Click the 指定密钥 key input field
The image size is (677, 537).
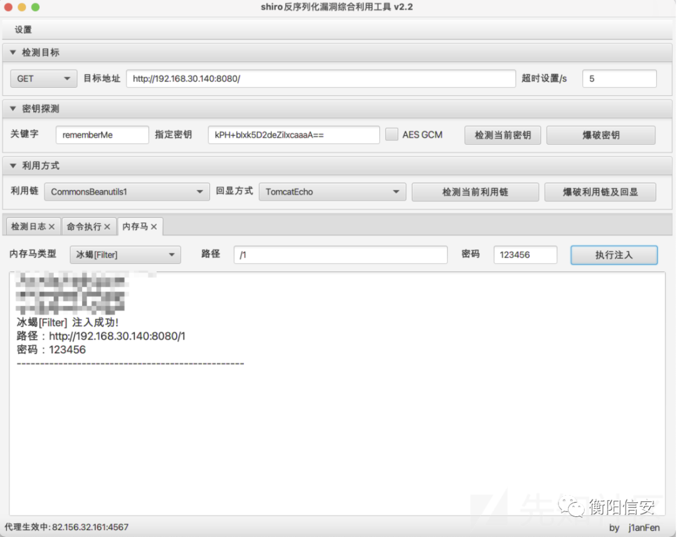293,135
